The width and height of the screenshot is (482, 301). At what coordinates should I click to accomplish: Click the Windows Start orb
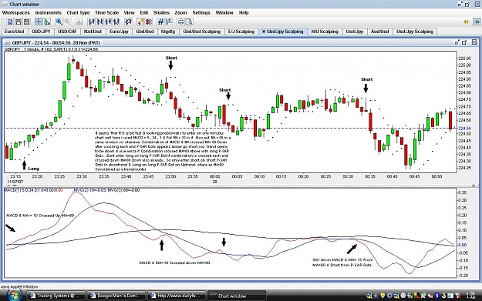tap(14, 295)
